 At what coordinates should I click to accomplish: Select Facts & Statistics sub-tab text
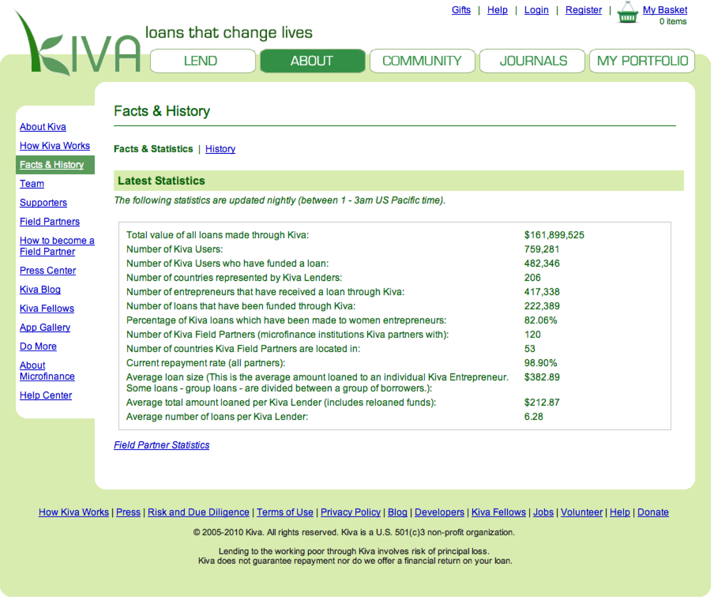click(153, 149)
